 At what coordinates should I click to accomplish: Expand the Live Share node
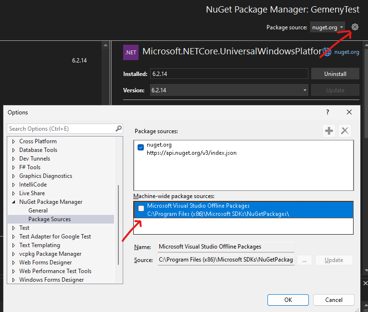13,194
